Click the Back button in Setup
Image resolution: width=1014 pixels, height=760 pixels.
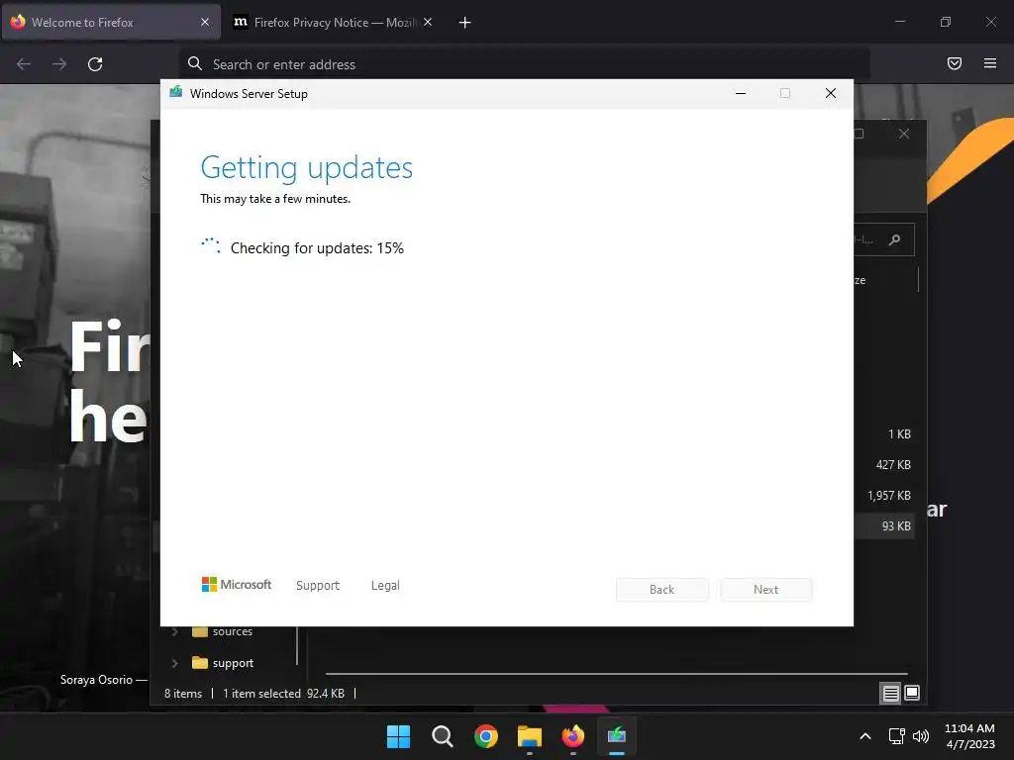click(662, 590)
